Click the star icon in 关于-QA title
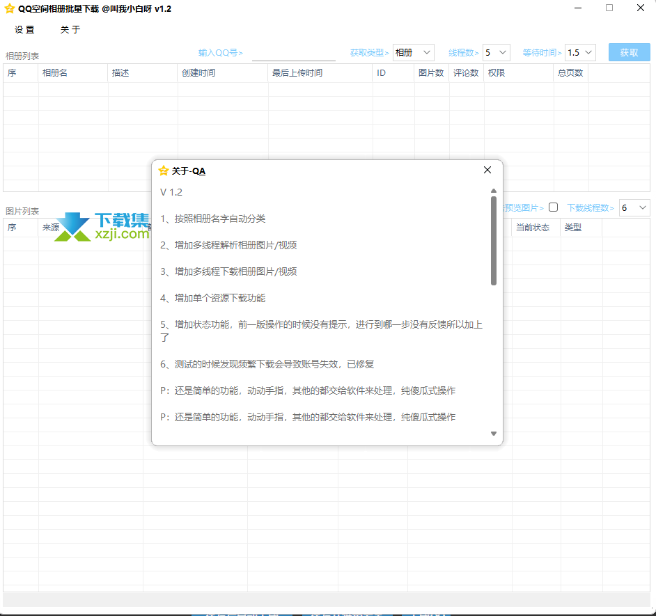 164,171
